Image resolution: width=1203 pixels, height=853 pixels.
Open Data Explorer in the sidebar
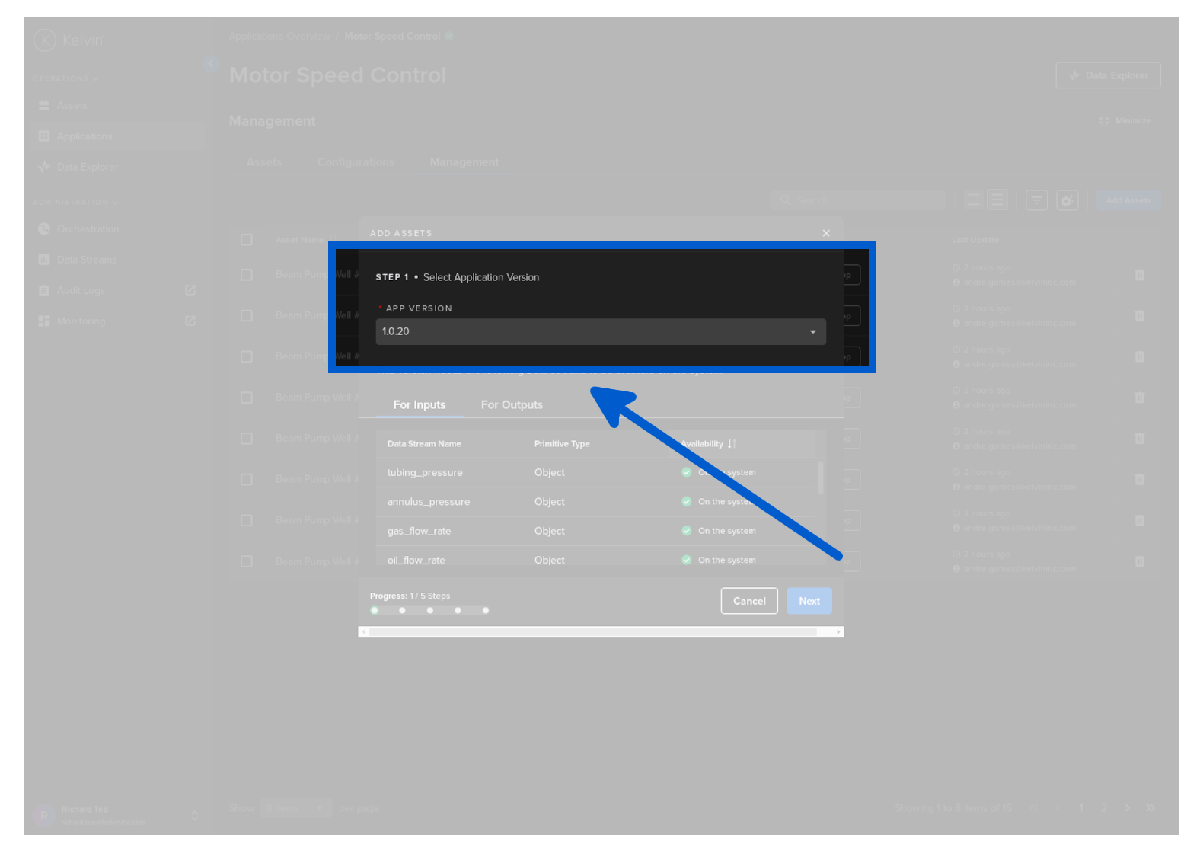coord(87,167)
